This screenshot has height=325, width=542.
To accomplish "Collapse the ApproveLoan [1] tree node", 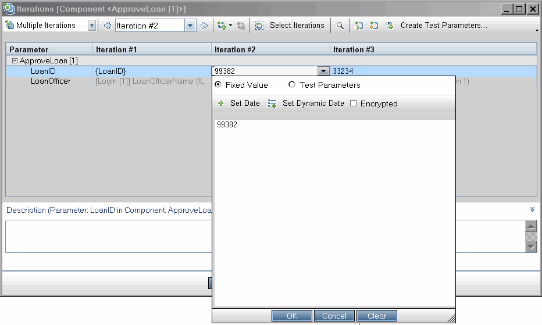I will click(15, 60).
